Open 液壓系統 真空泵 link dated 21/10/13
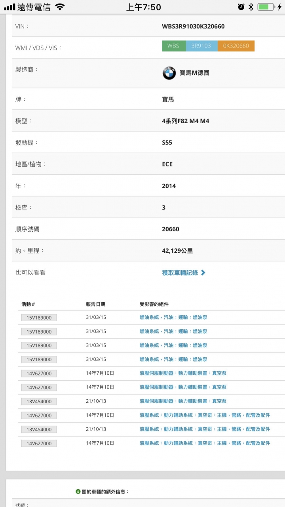 point(205,429)
